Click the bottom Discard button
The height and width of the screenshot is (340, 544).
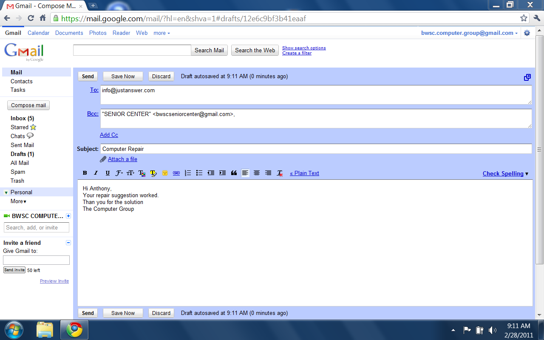click(x=161, y=313)
